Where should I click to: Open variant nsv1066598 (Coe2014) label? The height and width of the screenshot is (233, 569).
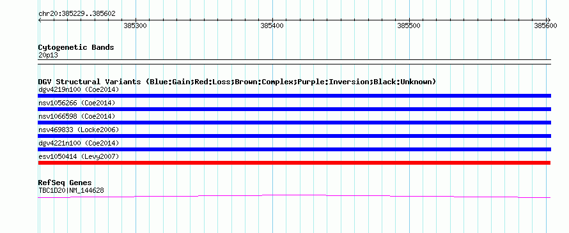77,116
